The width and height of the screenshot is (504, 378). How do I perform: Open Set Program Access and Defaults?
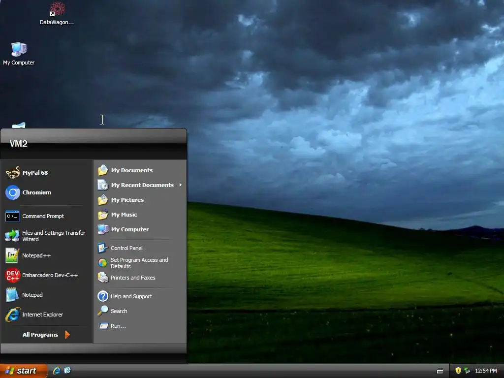[x=140, y=263]
